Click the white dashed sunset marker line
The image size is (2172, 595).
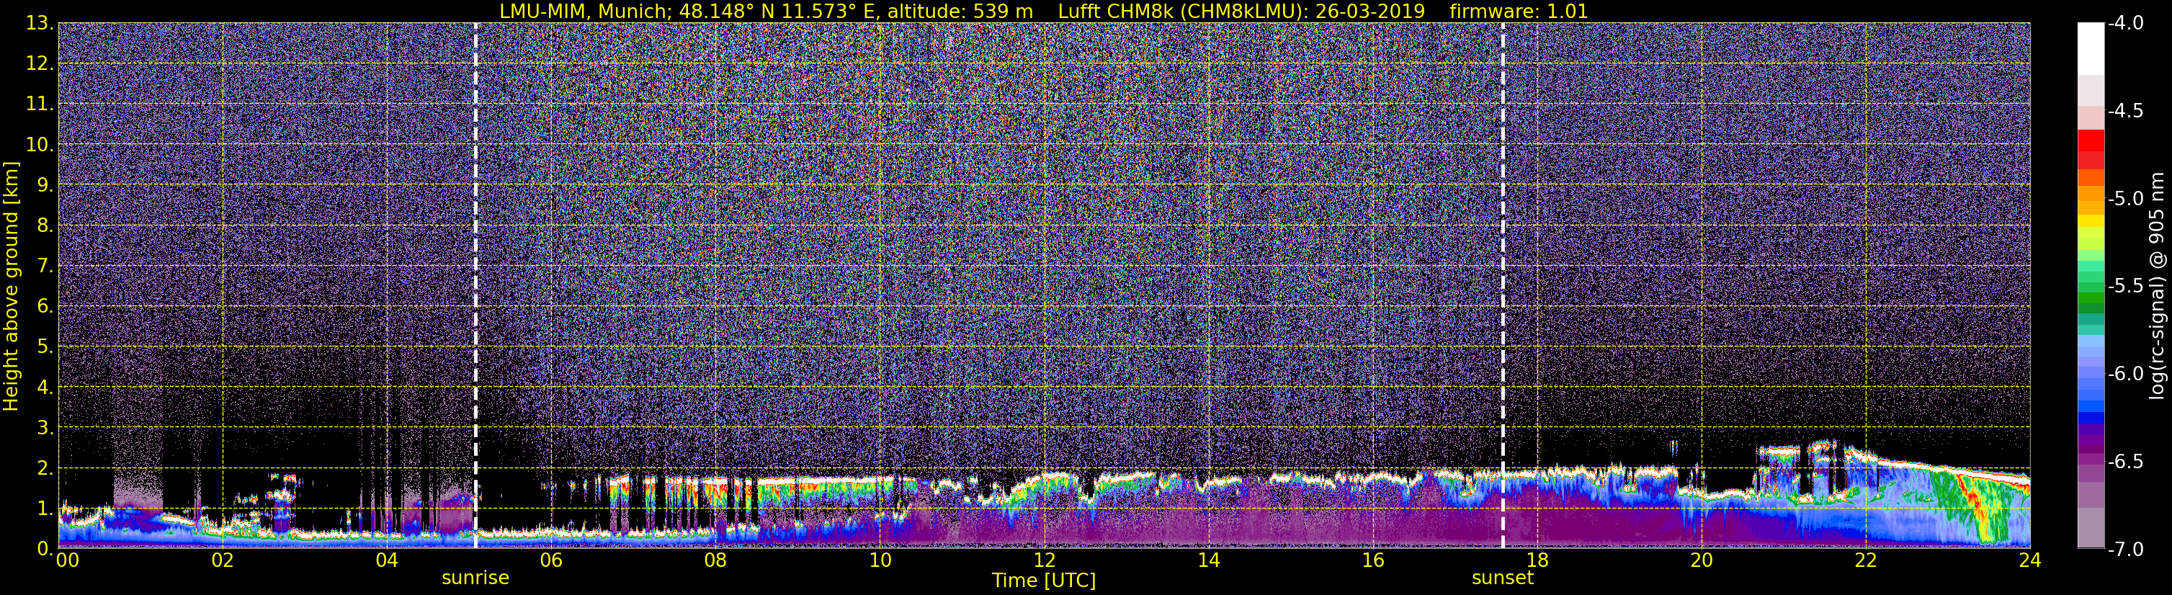(x=1503, y=286)
